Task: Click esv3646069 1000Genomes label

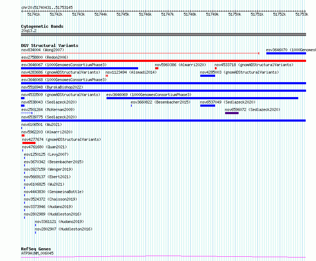Action: (149, 95)
